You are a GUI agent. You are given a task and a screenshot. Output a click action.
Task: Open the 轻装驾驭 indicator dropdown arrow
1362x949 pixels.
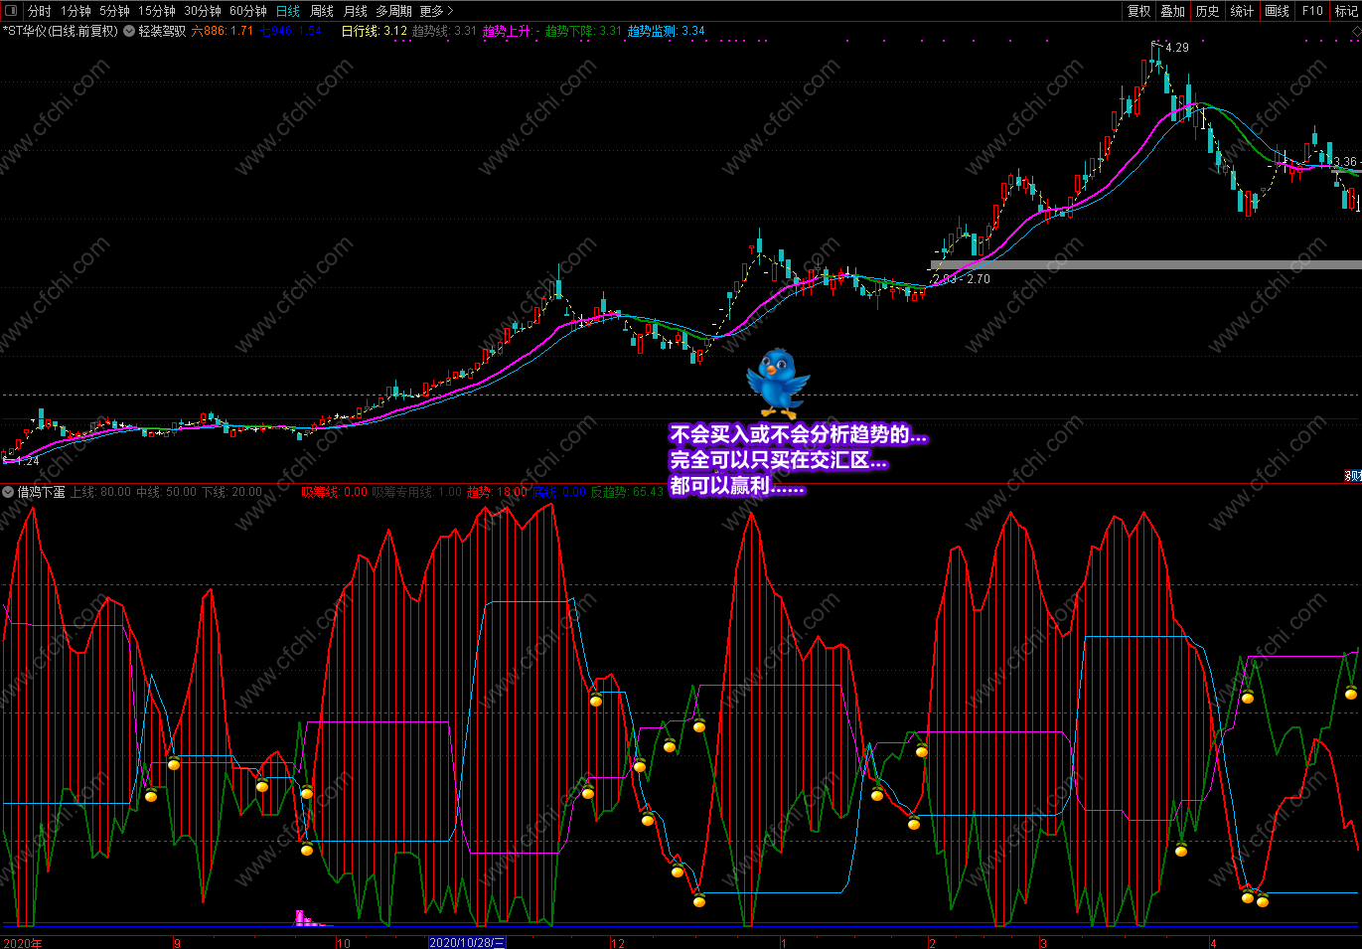(129, 31)
